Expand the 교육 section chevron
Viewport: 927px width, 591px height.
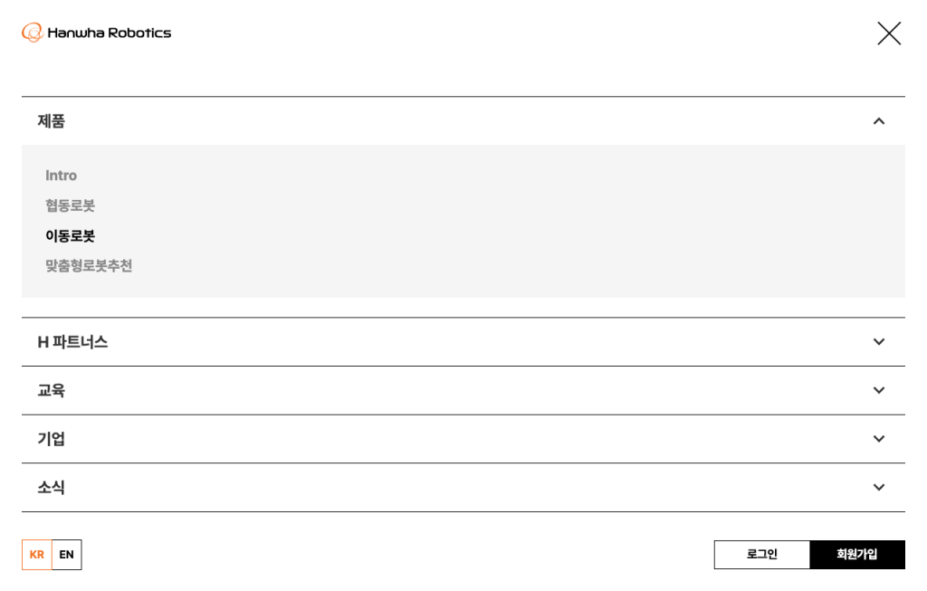pos(878,390)
